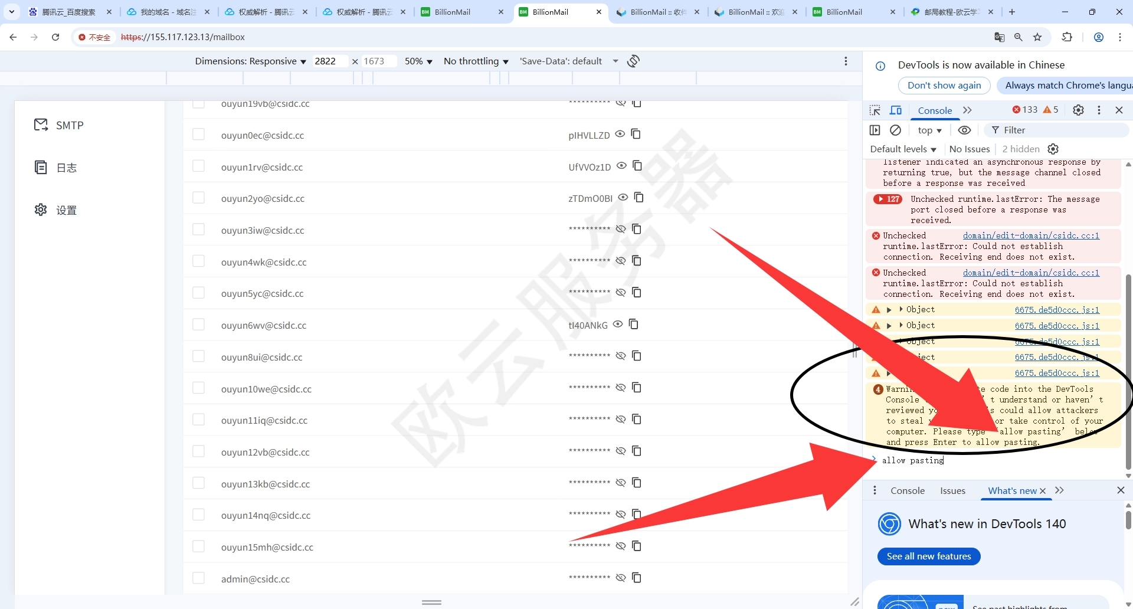Open the Default levels dropdown

pyautogui.click(x=903, y=149)
